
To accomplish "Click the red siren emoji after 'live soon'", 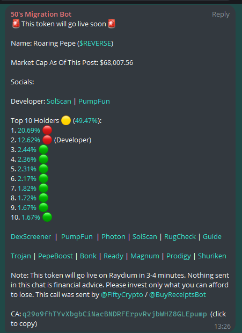I will pyautogui.click(x=112, y=24).
